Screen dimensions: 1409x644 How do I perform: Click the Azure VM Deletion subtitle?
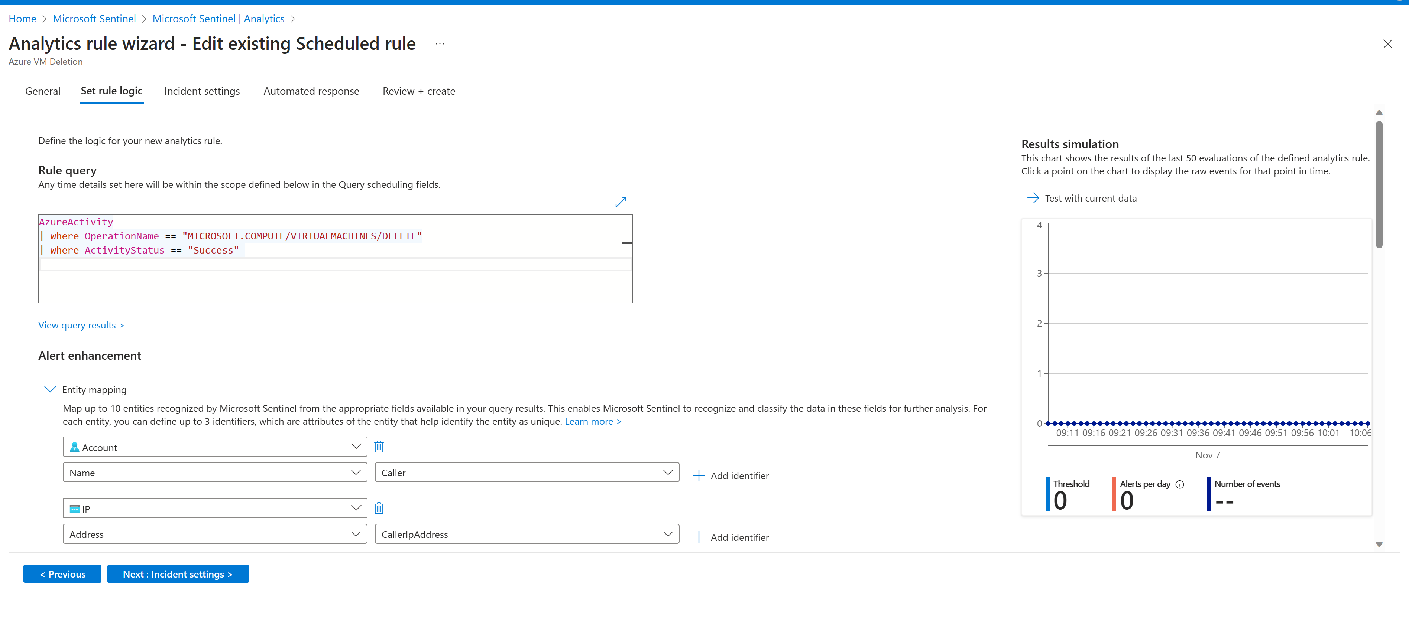coord(45,62)
